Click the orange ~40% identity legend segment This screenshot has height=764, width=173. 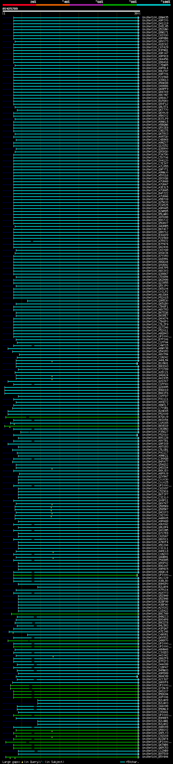pos(53,5)
